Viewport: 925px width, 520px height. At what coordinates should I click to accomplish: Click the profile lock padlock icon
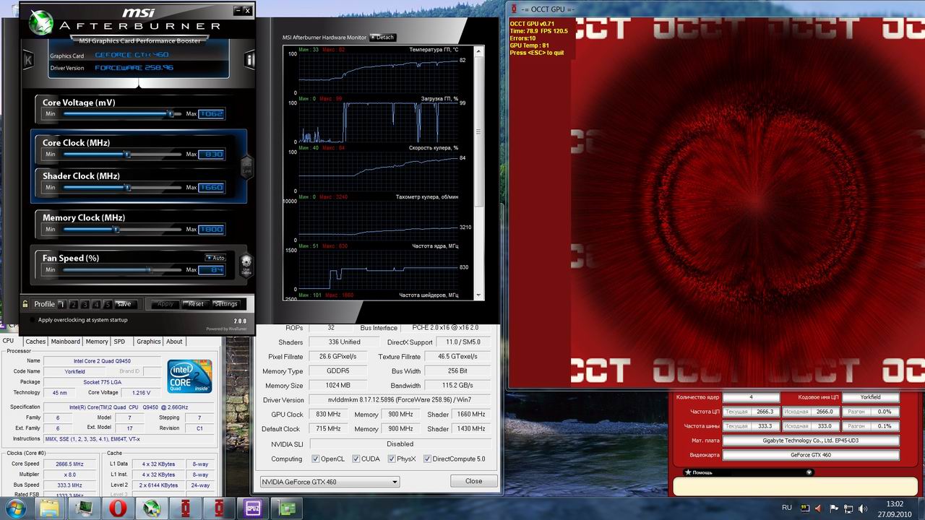pos(25,304)
